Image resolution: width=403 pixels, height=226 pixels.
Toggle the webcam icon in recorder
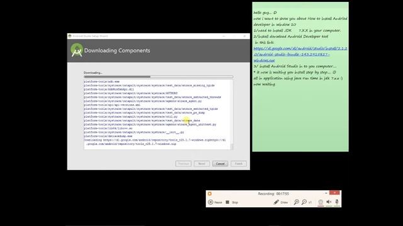point(321,202)
